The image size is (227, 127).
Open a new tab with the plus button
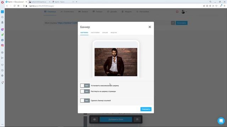(77, 2)
